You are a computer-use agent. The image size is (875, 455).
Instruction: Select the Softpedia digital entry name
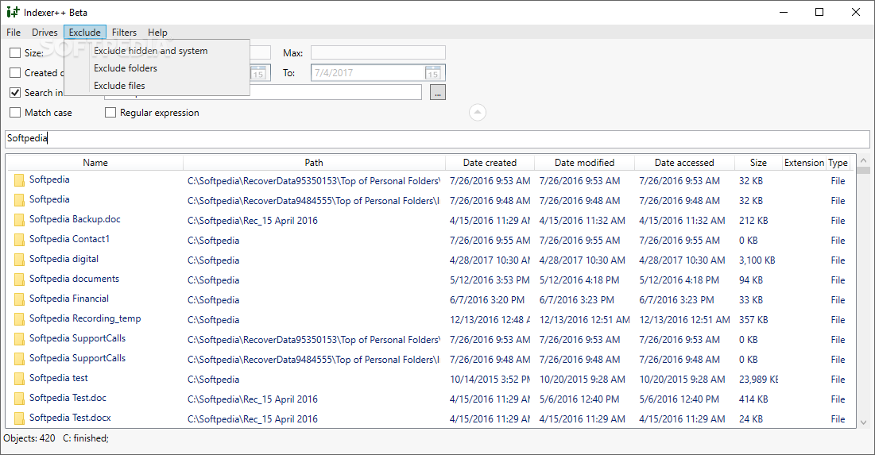pos(64,259)
